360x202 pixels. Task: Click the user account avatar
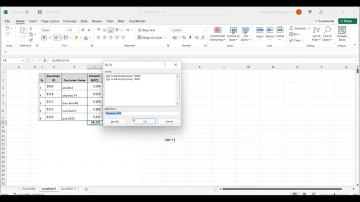(x=299, y=12)
